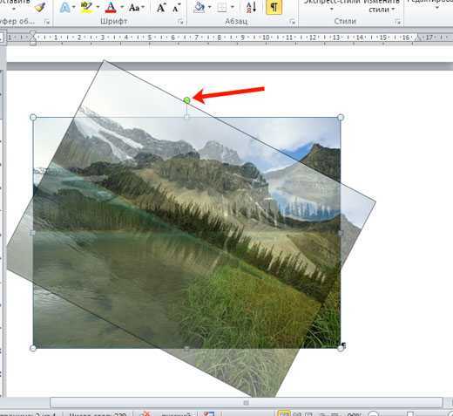The height and width of the screenshot is (416, 453).
Task: Open the Экспресс-стили gallery
Action: [x=332, y=6]
